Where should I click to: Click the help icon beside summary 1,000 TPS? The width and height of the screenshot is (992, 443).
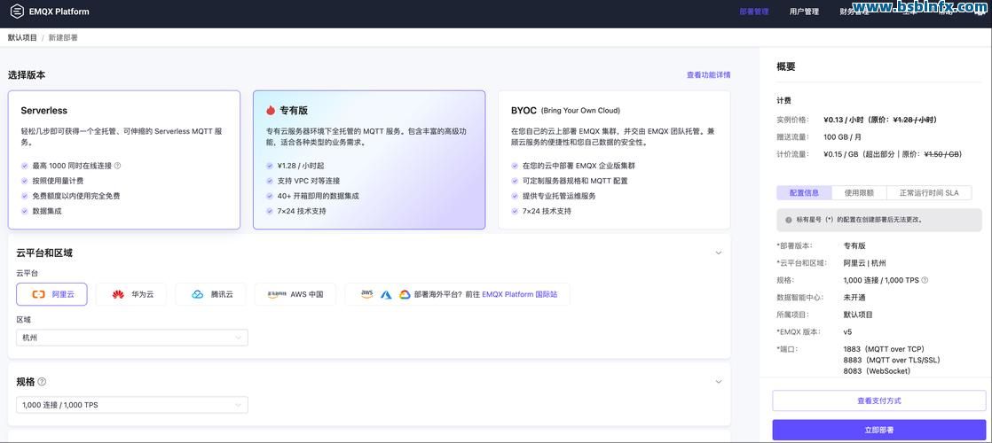pos(925,280)
